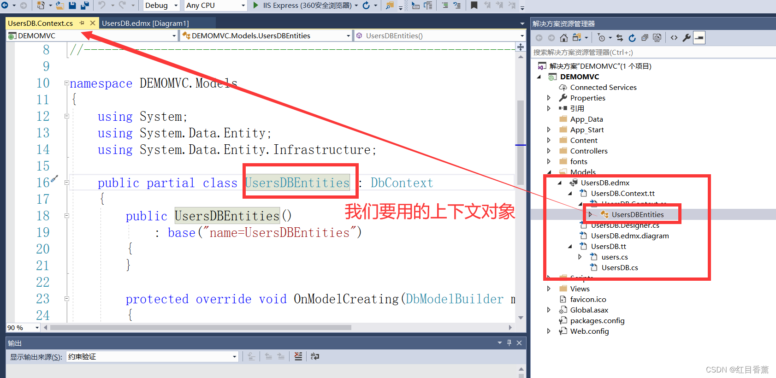Switch to the UsersDB.Context.cs tab
The image size is (776, 378).
coord(41,23)
